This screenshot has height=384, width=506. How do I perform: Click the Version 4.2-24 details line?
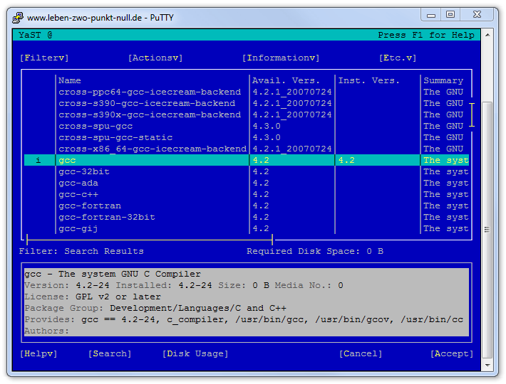click(184, 285)
